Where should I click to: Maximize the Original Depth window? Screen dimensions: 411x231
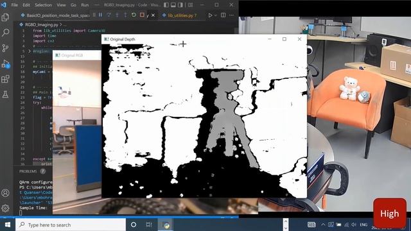click(x=284, y=39)
